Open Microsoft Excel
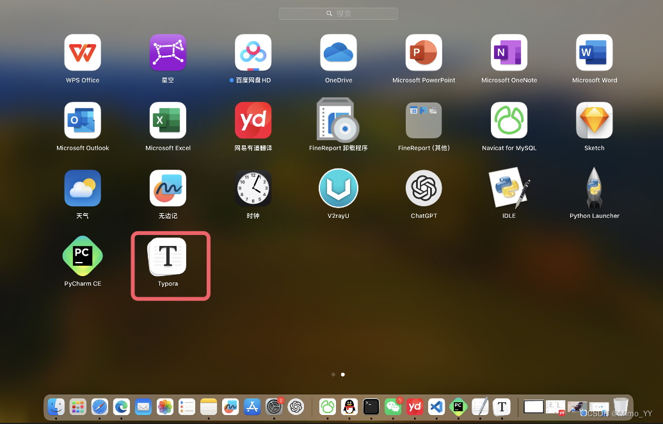 [x=168, y=120]
